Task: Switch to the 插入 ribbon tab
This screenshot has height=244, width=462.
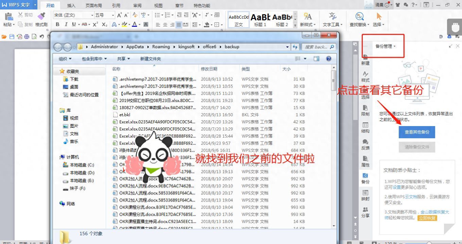Action: coord(71,5)
